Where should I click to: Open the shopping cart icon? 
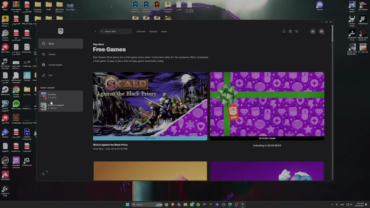[297, 31]
